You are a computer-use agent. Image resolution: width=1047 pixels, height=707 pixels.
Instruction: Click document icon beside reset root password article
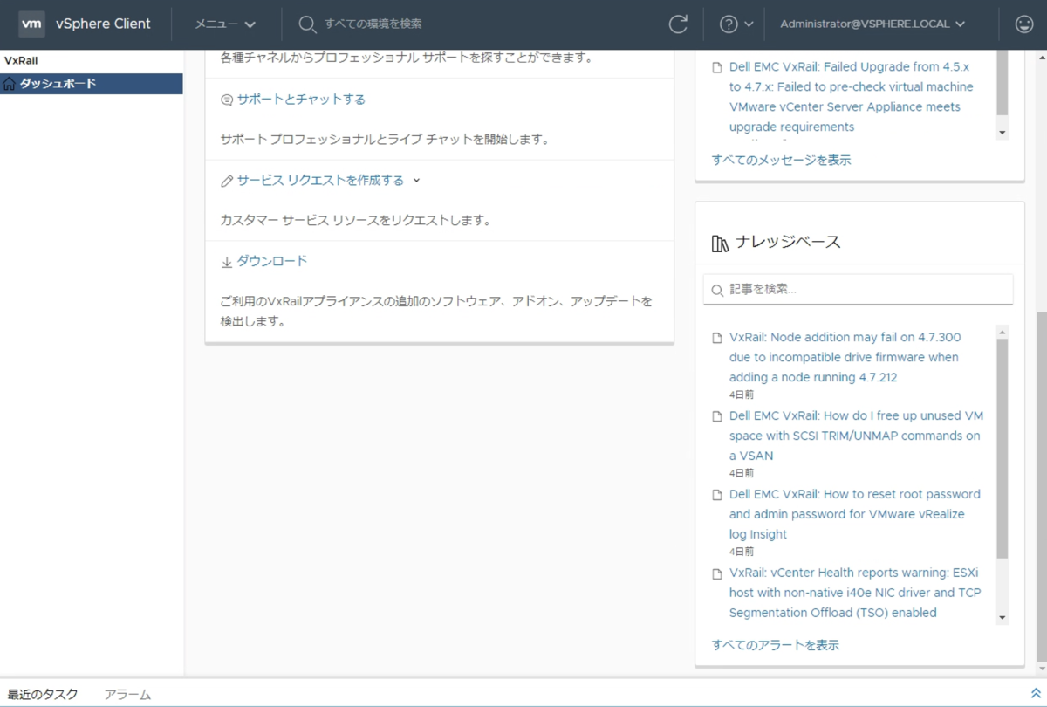click(x=717, y=495)
